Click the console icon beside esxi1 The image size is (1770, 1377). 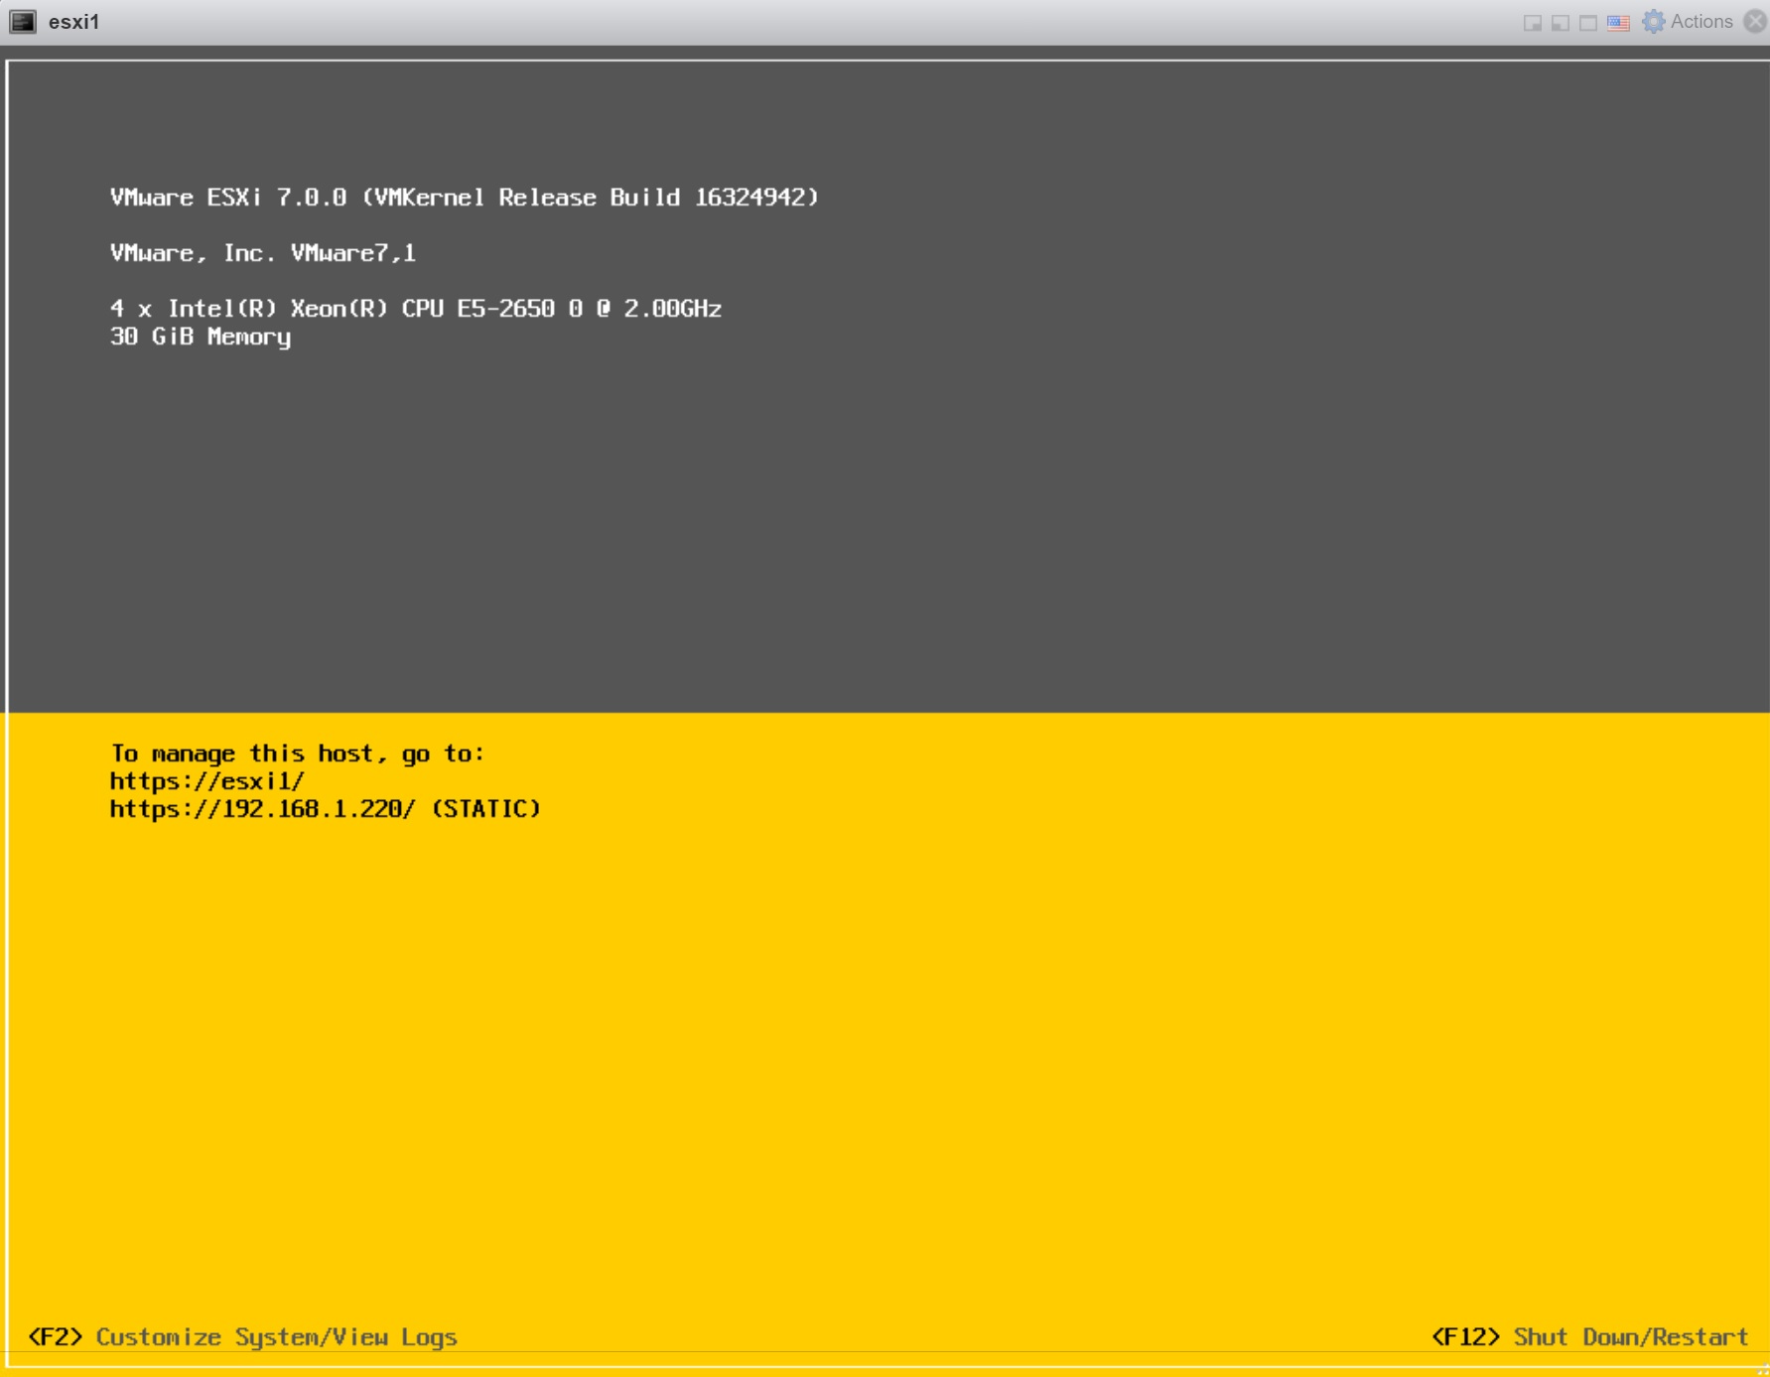22,22
